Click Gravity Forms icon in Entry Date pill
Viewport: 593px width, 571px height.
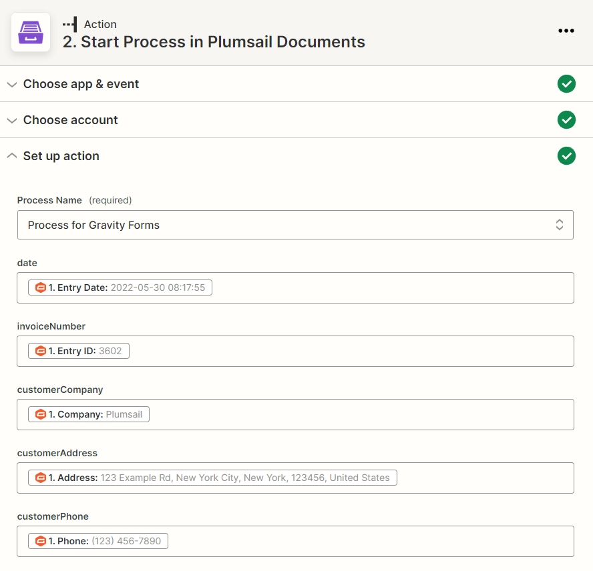pyautogui.click(x=41, y=288)
